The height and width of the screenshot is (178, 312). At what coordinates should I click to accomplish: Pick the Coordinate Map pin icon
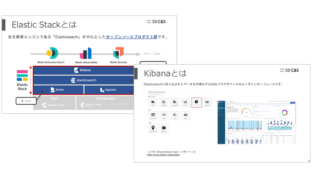(153, 129)
